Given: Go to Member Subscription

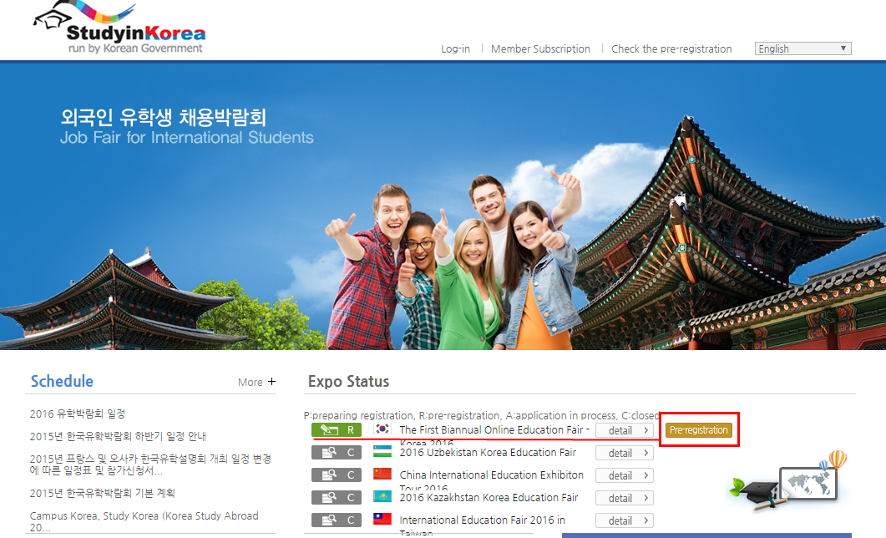Looking at the screenshot, I should pos(540,48).
